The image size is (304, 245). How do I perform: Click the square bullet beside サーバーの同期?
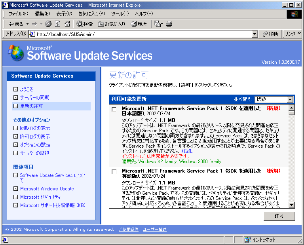click(15, 98)
